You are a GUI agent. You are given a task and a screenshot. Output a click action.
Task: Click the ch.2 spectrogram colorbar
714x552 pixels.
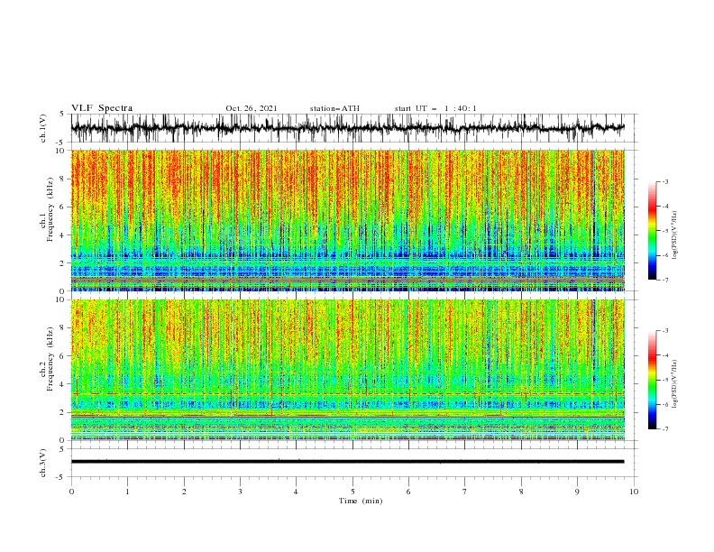(x=653, y=380)
